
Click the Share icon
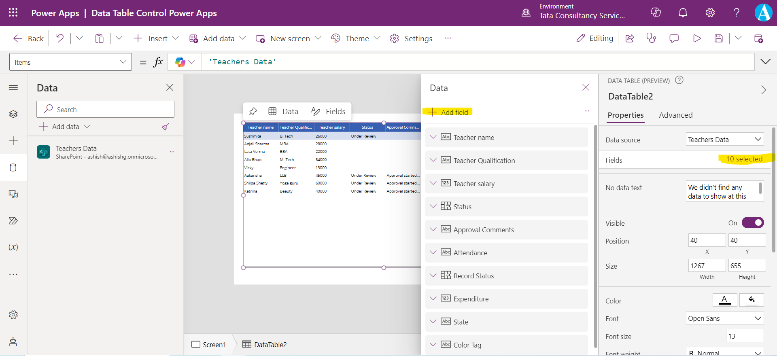[x=630, y=38]
